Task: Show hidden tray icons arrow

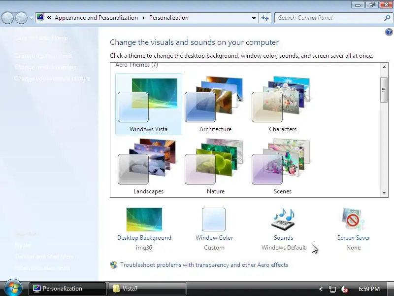Action: (321, 289)
